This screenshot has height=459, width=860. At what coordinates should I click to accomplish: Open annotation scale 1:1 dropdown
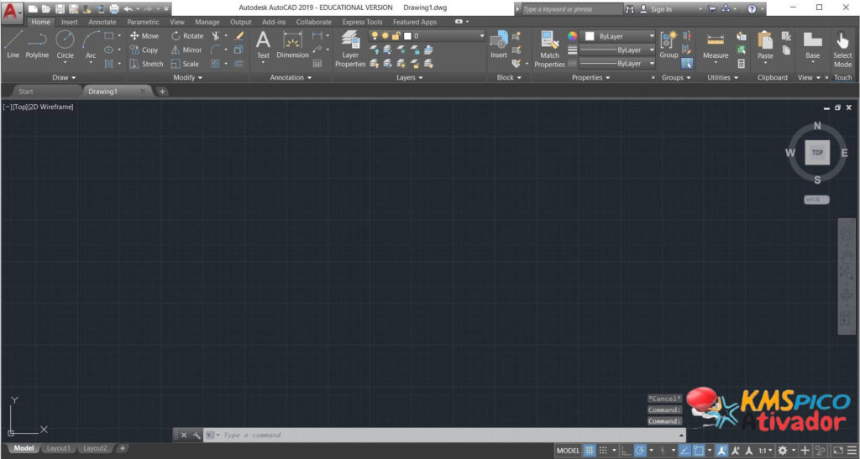pos(766,451)
